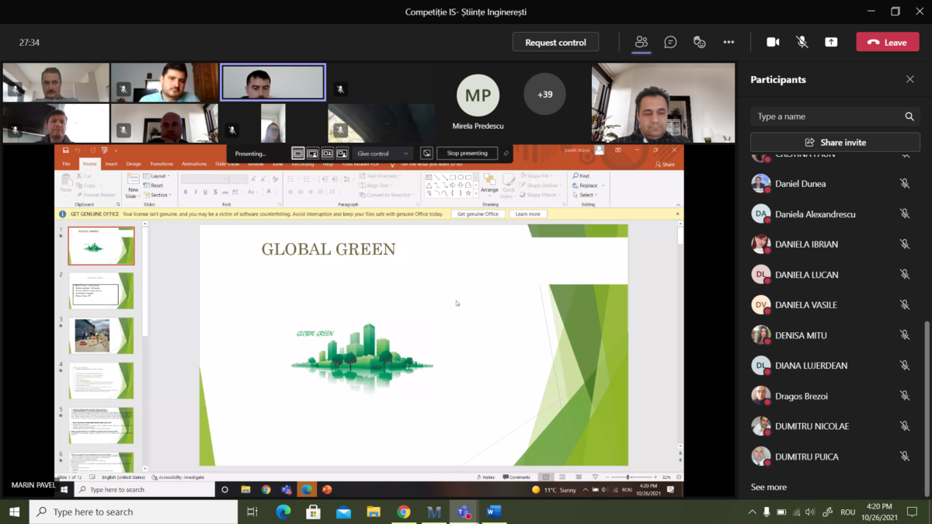This screenshot has width=932, height=524.
Task: Open reactions raise hand icon
Action: pos(699,42)
